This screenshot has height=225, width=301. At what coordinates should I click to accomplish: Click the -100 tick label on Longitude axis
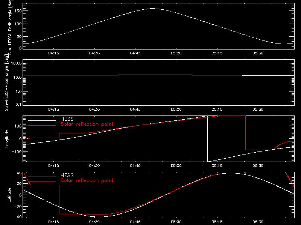[17, 152]
